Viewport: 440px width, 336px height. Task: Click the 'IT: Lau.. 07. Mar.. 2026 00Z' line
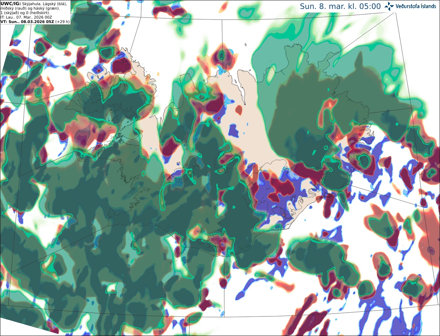(26, 17)
